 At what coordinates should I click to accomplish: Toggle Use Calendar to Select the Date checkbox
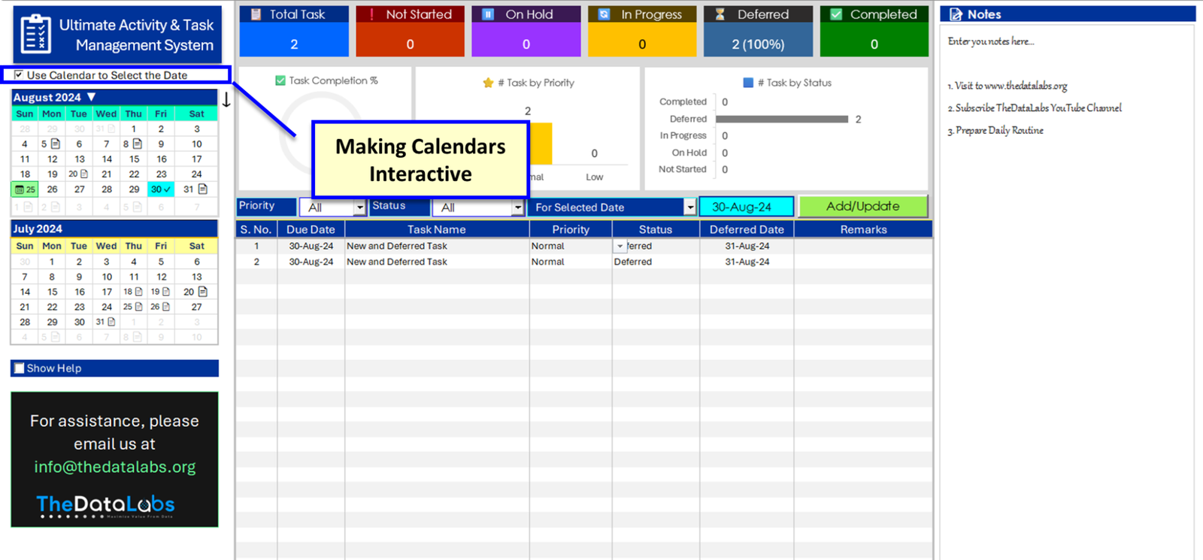coord(19,74)
